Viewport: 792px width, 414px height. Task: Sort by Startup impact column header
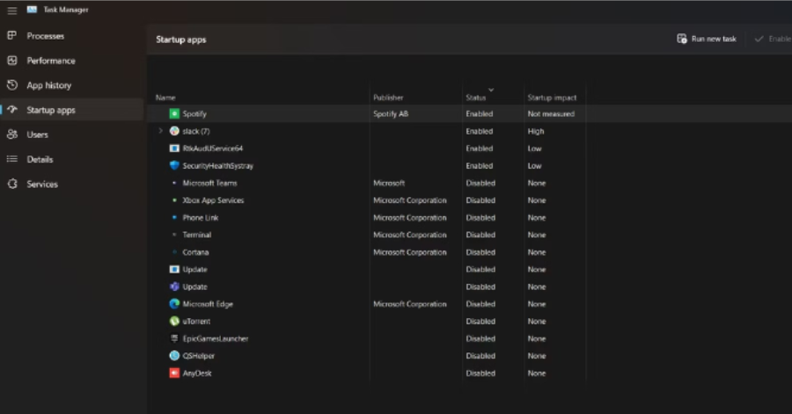pyautogui.click(x=552, y=98)
